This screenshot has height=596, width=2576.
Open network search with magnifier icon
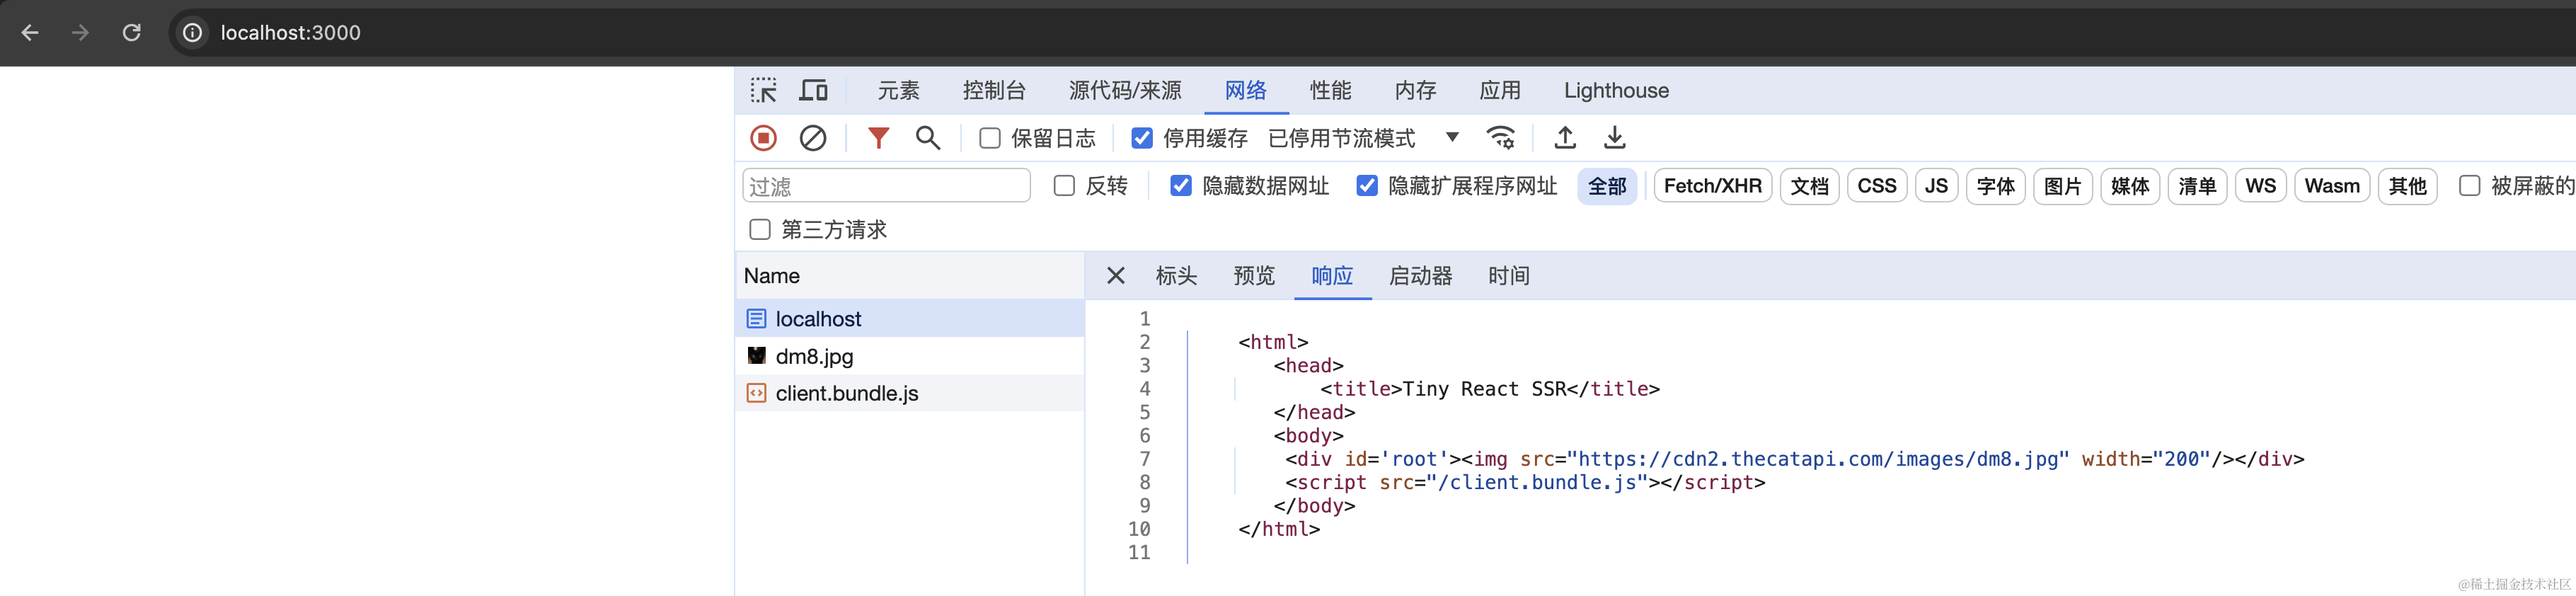coord(928,138)
